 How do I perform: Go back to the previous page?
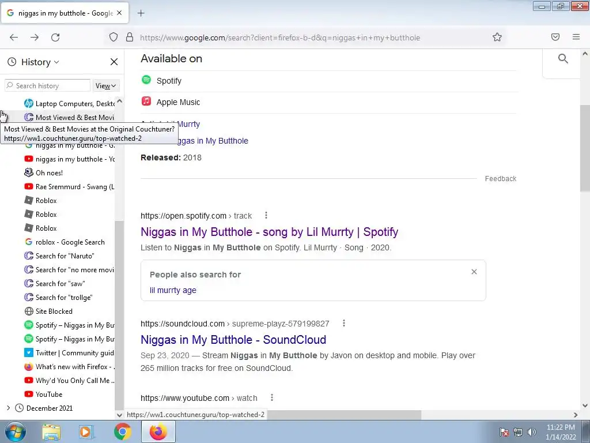pos(14,37)
